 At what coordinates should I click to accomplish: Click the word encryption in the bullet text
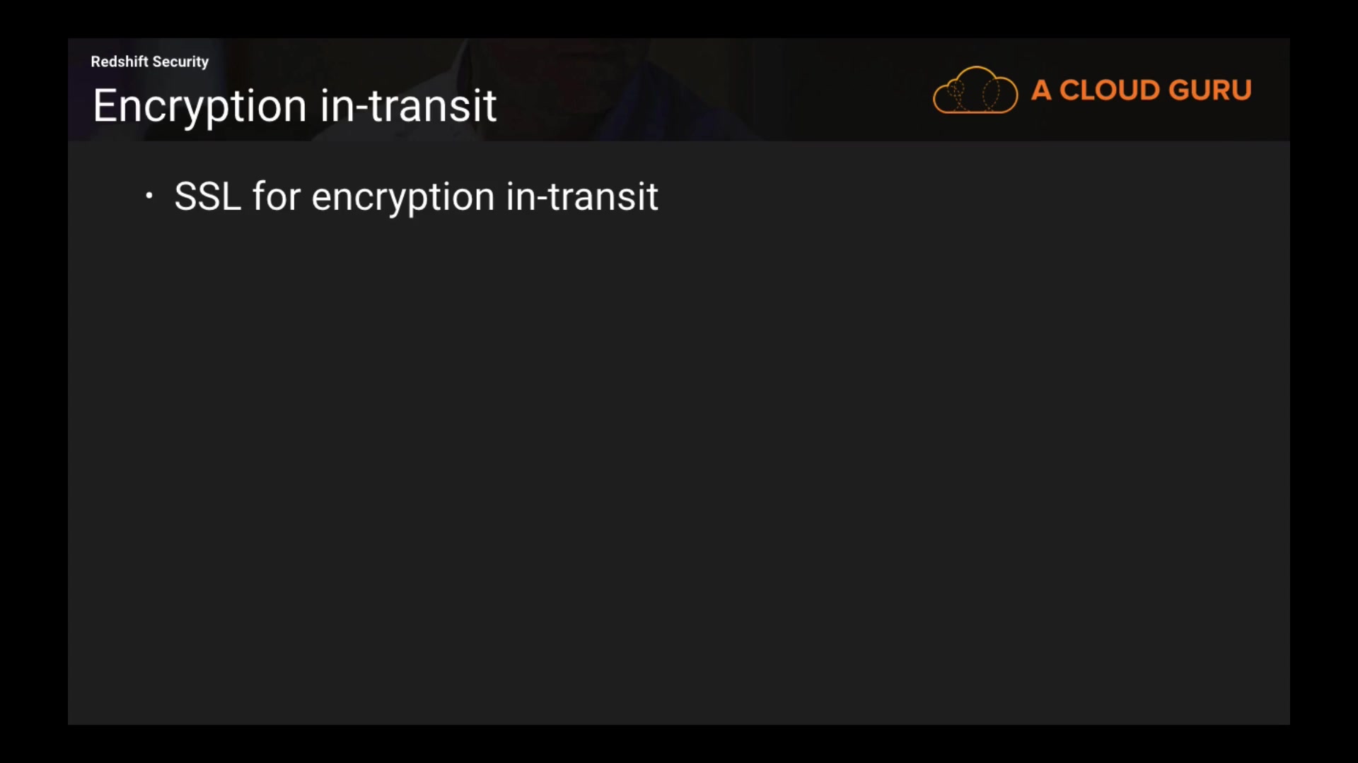coord(402,197)
